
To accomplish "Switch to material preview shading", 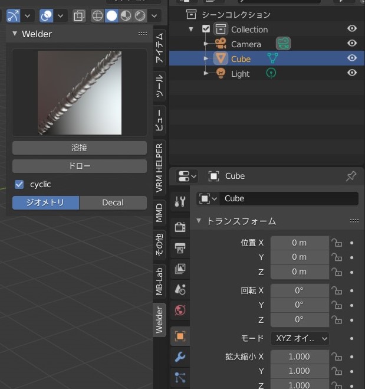I will [x=126, y=16].
